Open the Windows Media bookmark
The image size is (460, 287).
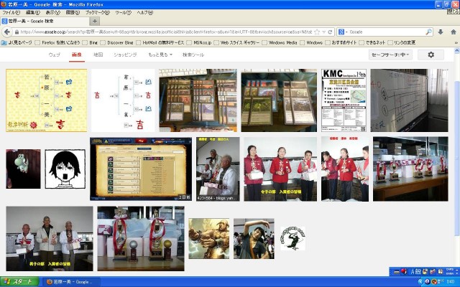point(280,43)
